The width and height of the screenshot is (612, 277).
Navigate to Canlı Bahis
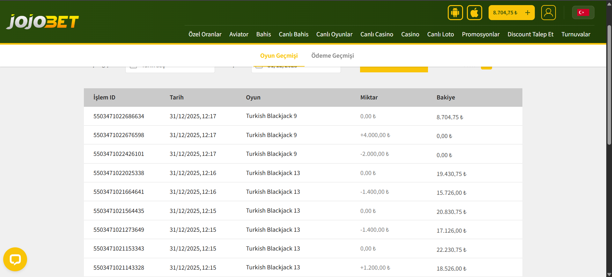(293, 34)
